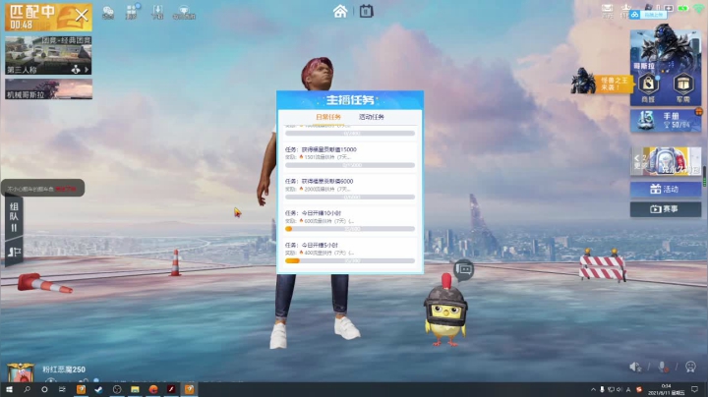
Task: Collapse the promo carousel with left chevron 更多
Action: [x=639, y=161]
